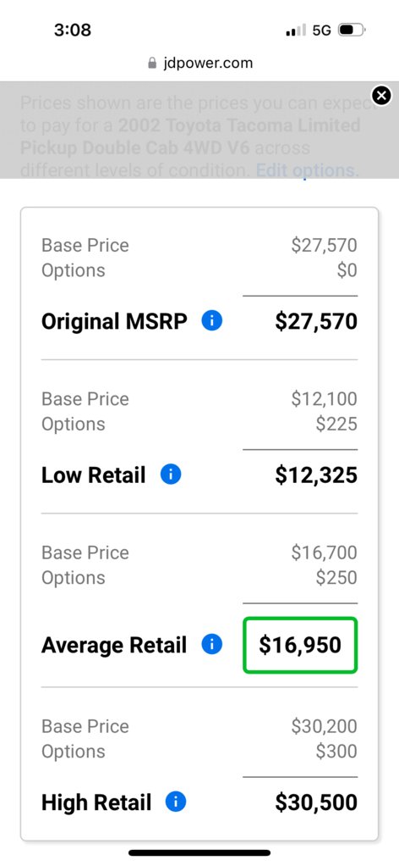The image size is (399, 866).
Task: Tap the $225 Low Retail options value
Action: point(336,425)
